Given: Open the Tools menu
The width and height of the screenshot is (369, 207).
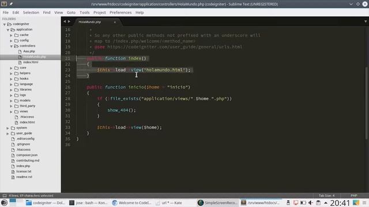Looking at the screenshot, I should click(x=85, y=13).
